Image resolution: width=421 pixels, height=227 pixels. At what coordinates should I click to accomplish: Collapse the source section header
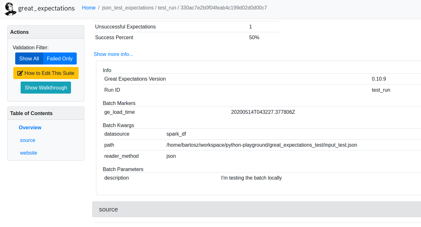[256, 209]
